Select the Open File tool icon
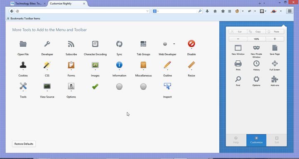Screen dimensions: 299x159 coord(23,44)
